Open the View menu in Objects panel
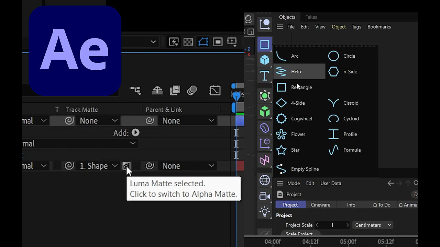Image resolution: width=440 pixels, height=247 pixels. tap(320, 27)
